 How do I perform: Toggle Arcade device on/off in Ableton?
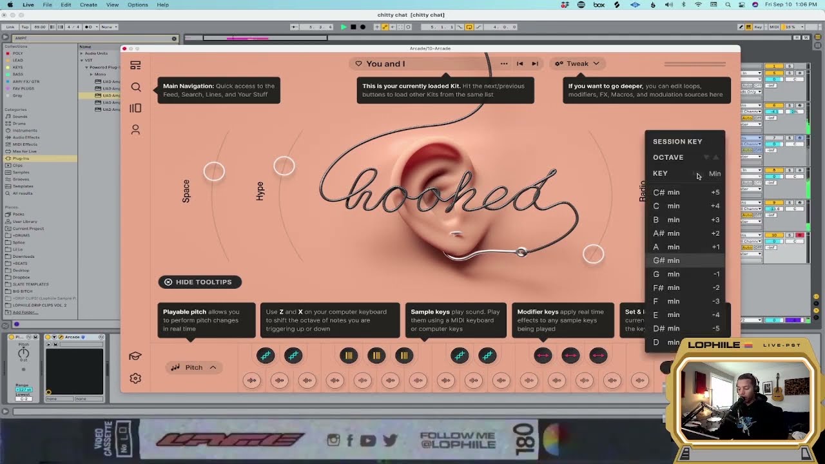(48, 337)
